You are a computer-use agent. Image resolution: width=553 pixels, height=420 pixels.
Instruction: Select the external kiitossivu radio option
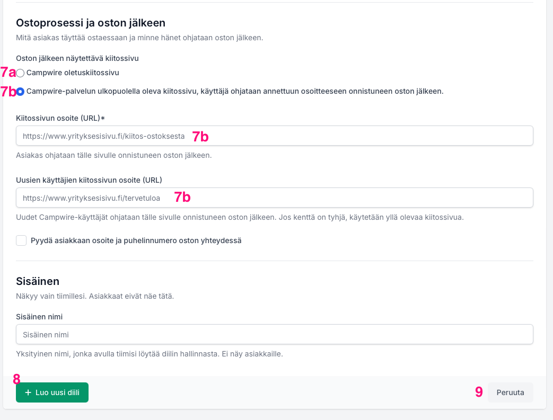click(20, 92)
